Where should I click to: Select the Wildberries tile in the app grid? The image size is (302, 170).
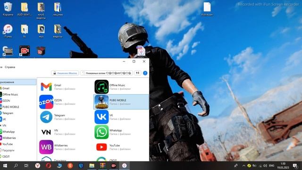pos(66,147)
